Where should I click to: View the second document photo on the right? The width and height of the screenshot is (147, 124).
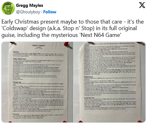110,82
